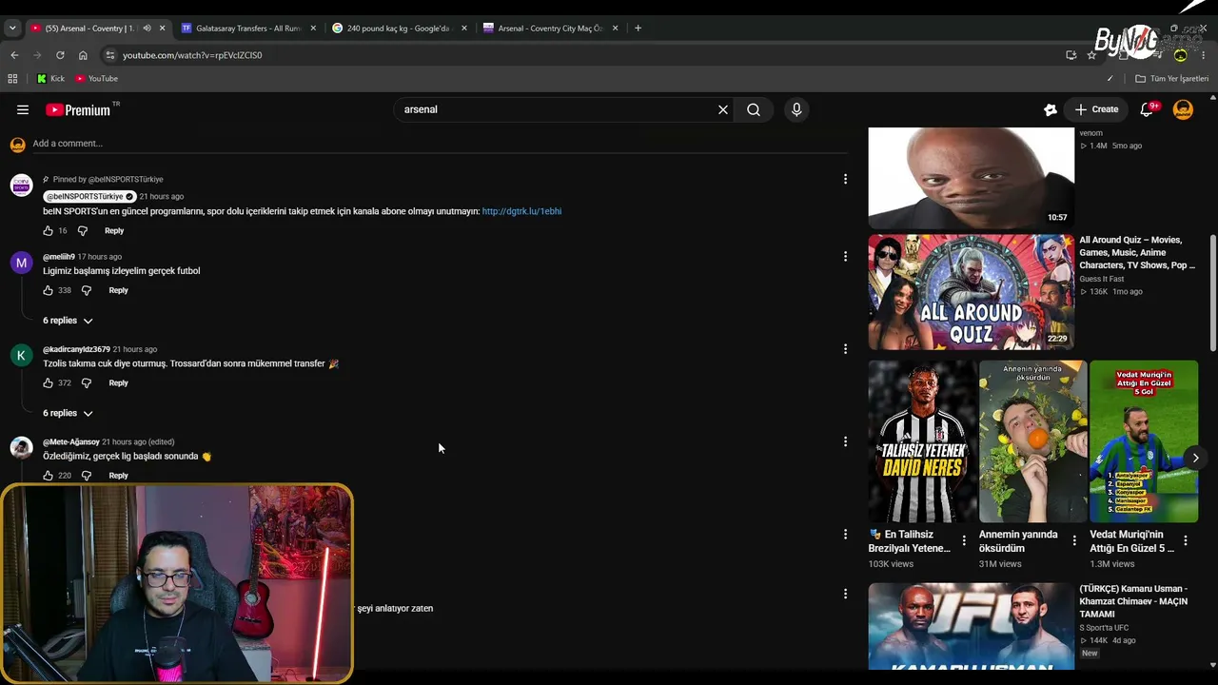
Task: Open more options for the Annemin yanında öksürdüm short
Action: tap(1074, 540)
